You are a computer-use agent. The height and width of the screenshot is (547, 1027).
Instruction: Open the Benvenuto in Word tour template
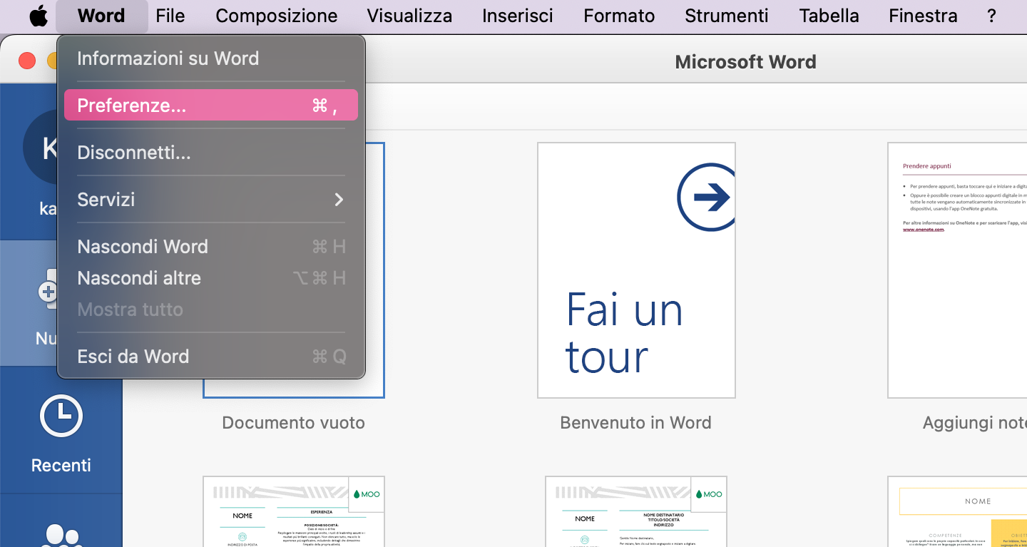click(636, 270)
